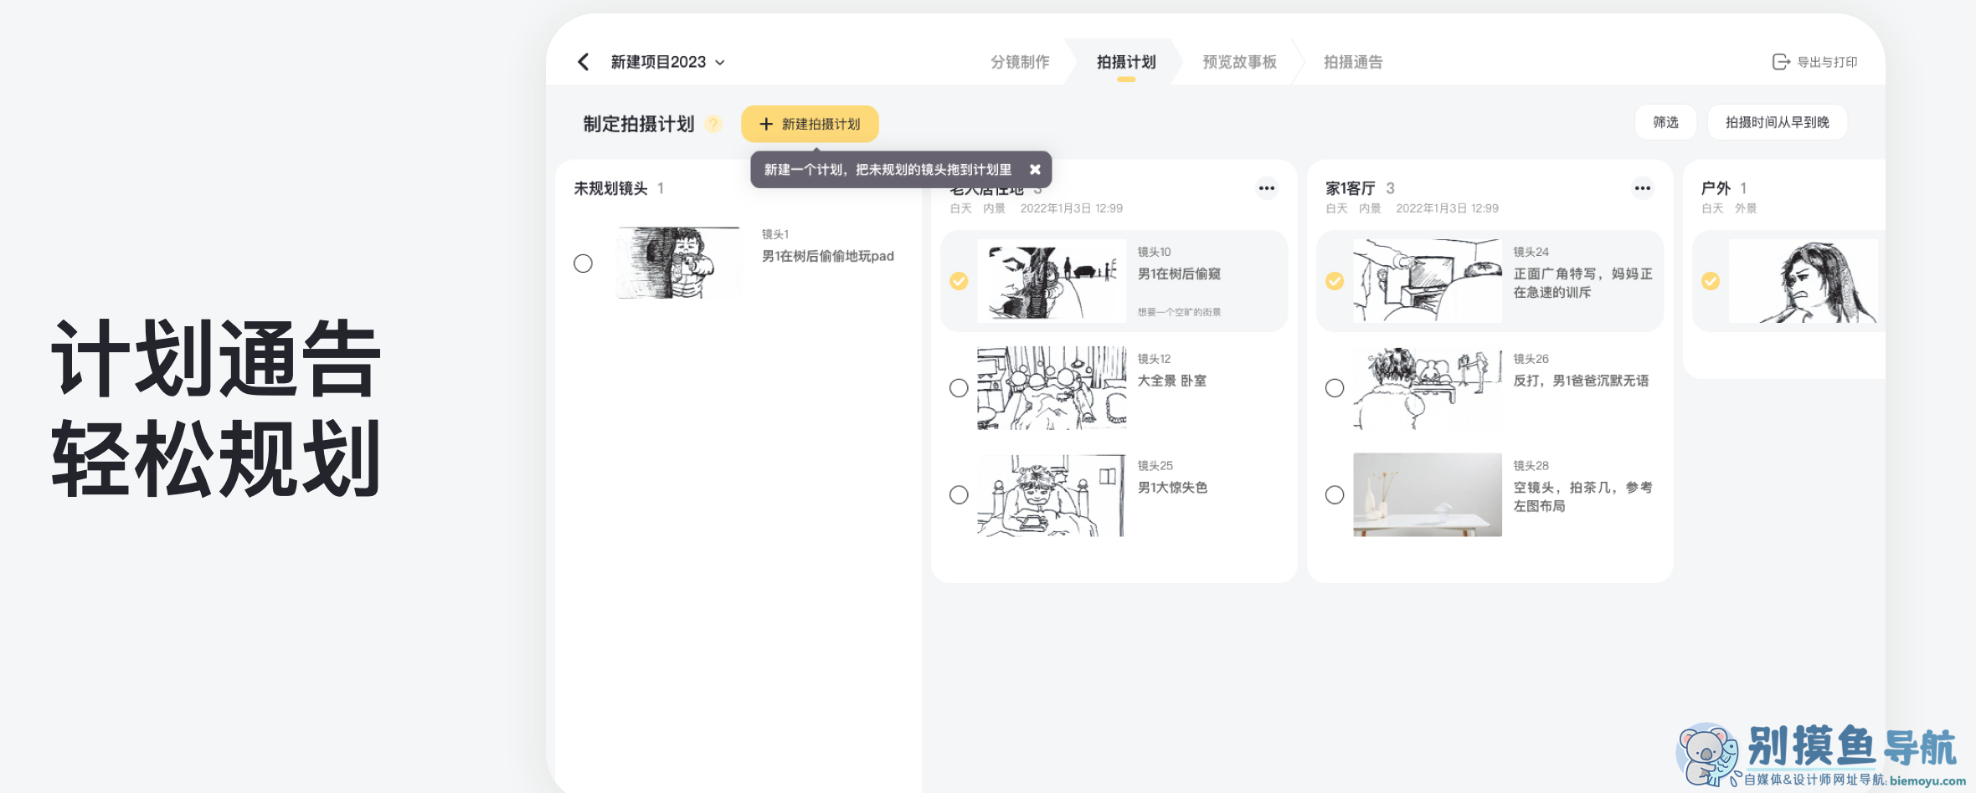
Task: Expand the 新建项目2023 project dropdown
Action: click(x=722, y=61)
